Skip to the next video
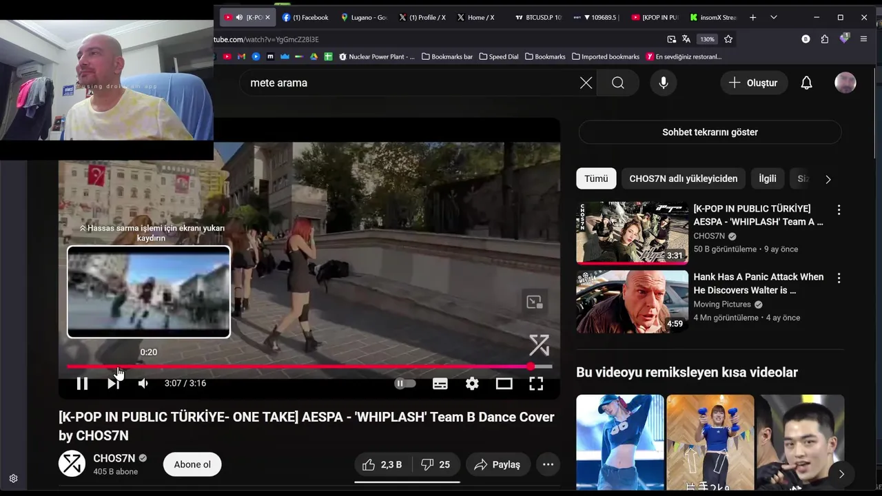Viewport: 882px width, 496px height. (x=113, y=384)
